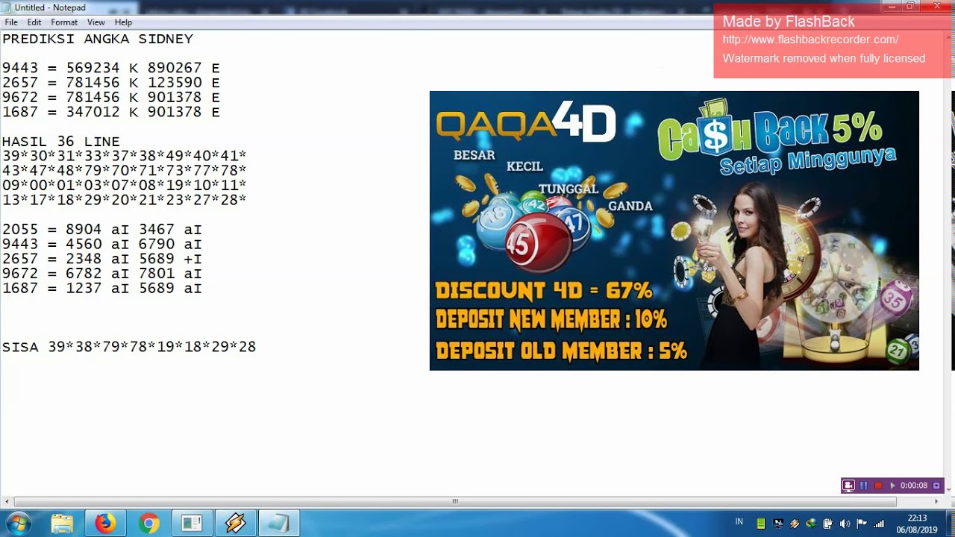
Task: Open Windows Explorer from the taskbar
Action: (x=62, y=524)
